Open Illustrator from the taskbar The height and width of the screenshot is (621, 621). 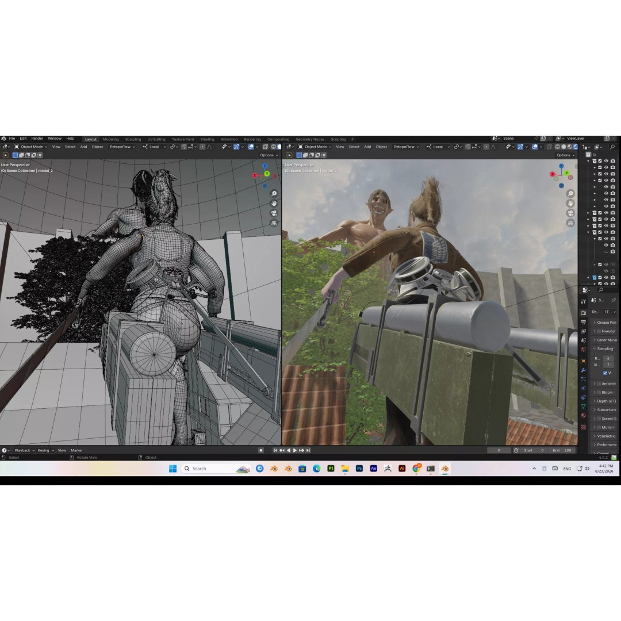[402, 469]
